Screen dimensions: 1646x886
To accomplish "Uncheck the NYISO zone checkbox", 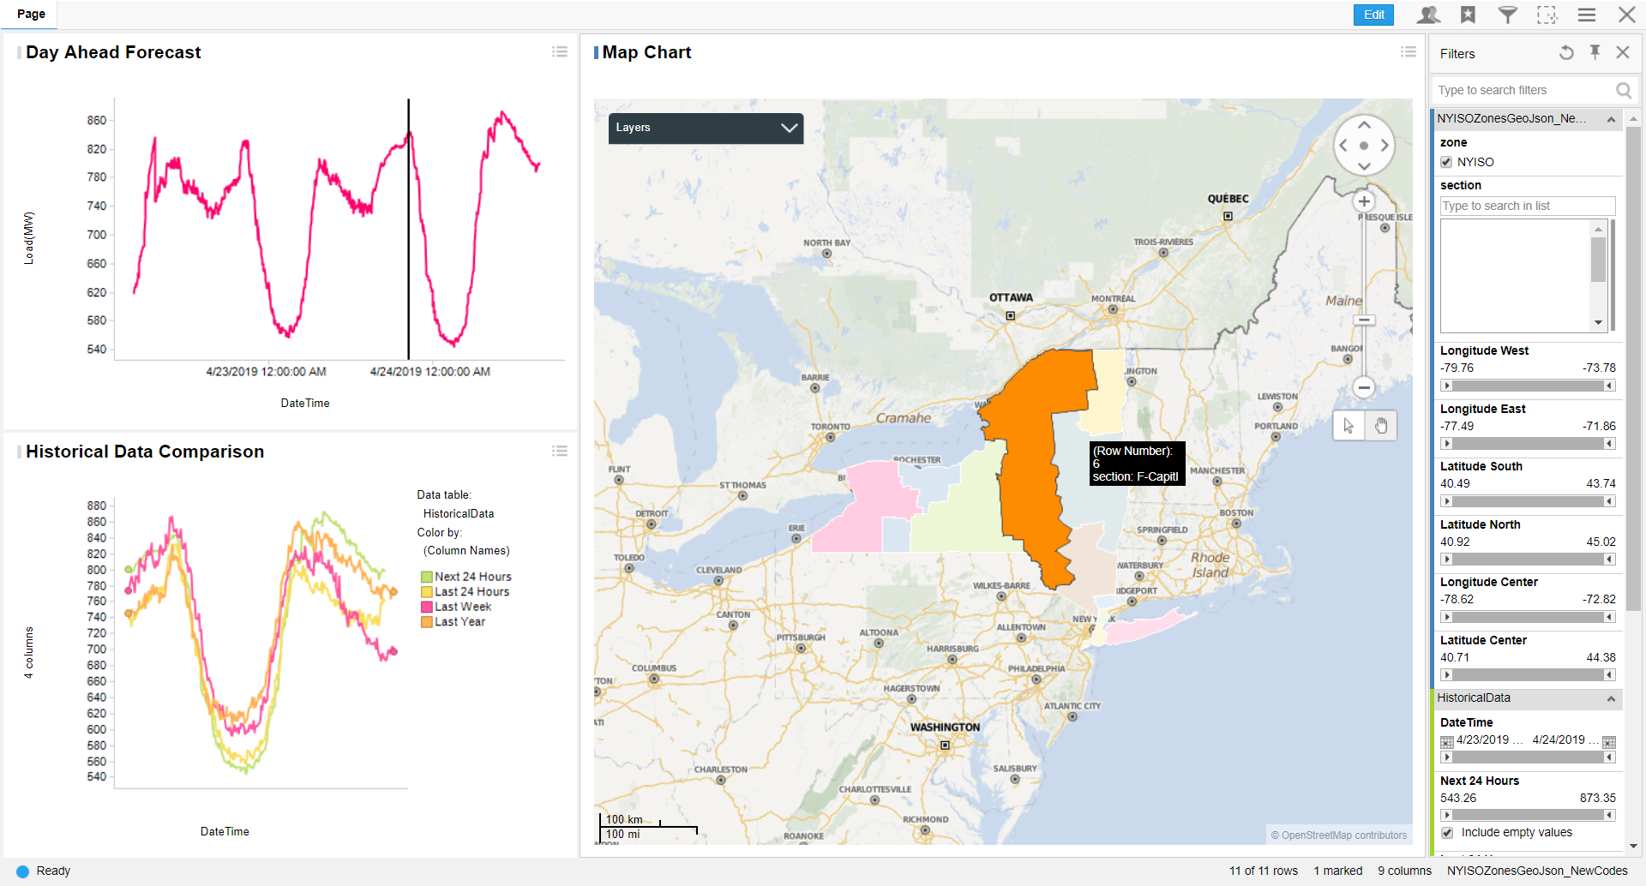I will 1447,162.
